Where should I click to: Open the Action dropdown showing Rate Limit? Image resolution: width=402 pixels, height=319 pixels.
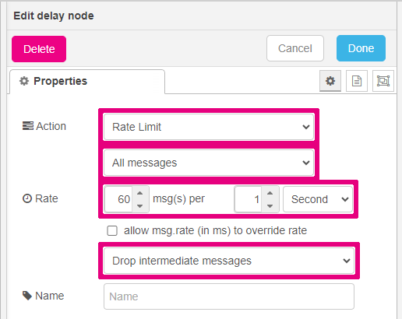point(209,127)
